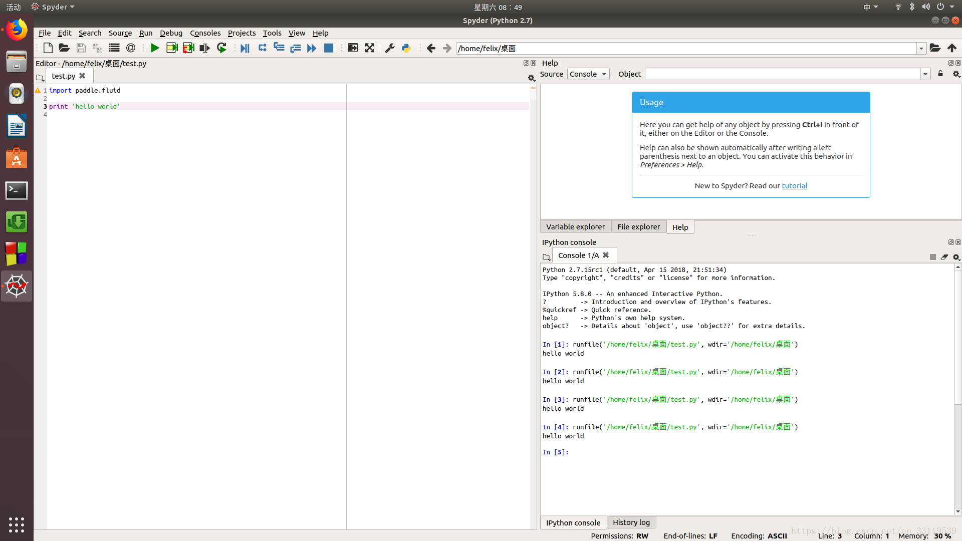Open IPython console options gear
The width and height of the screenshot is (962, 541).
956,257
